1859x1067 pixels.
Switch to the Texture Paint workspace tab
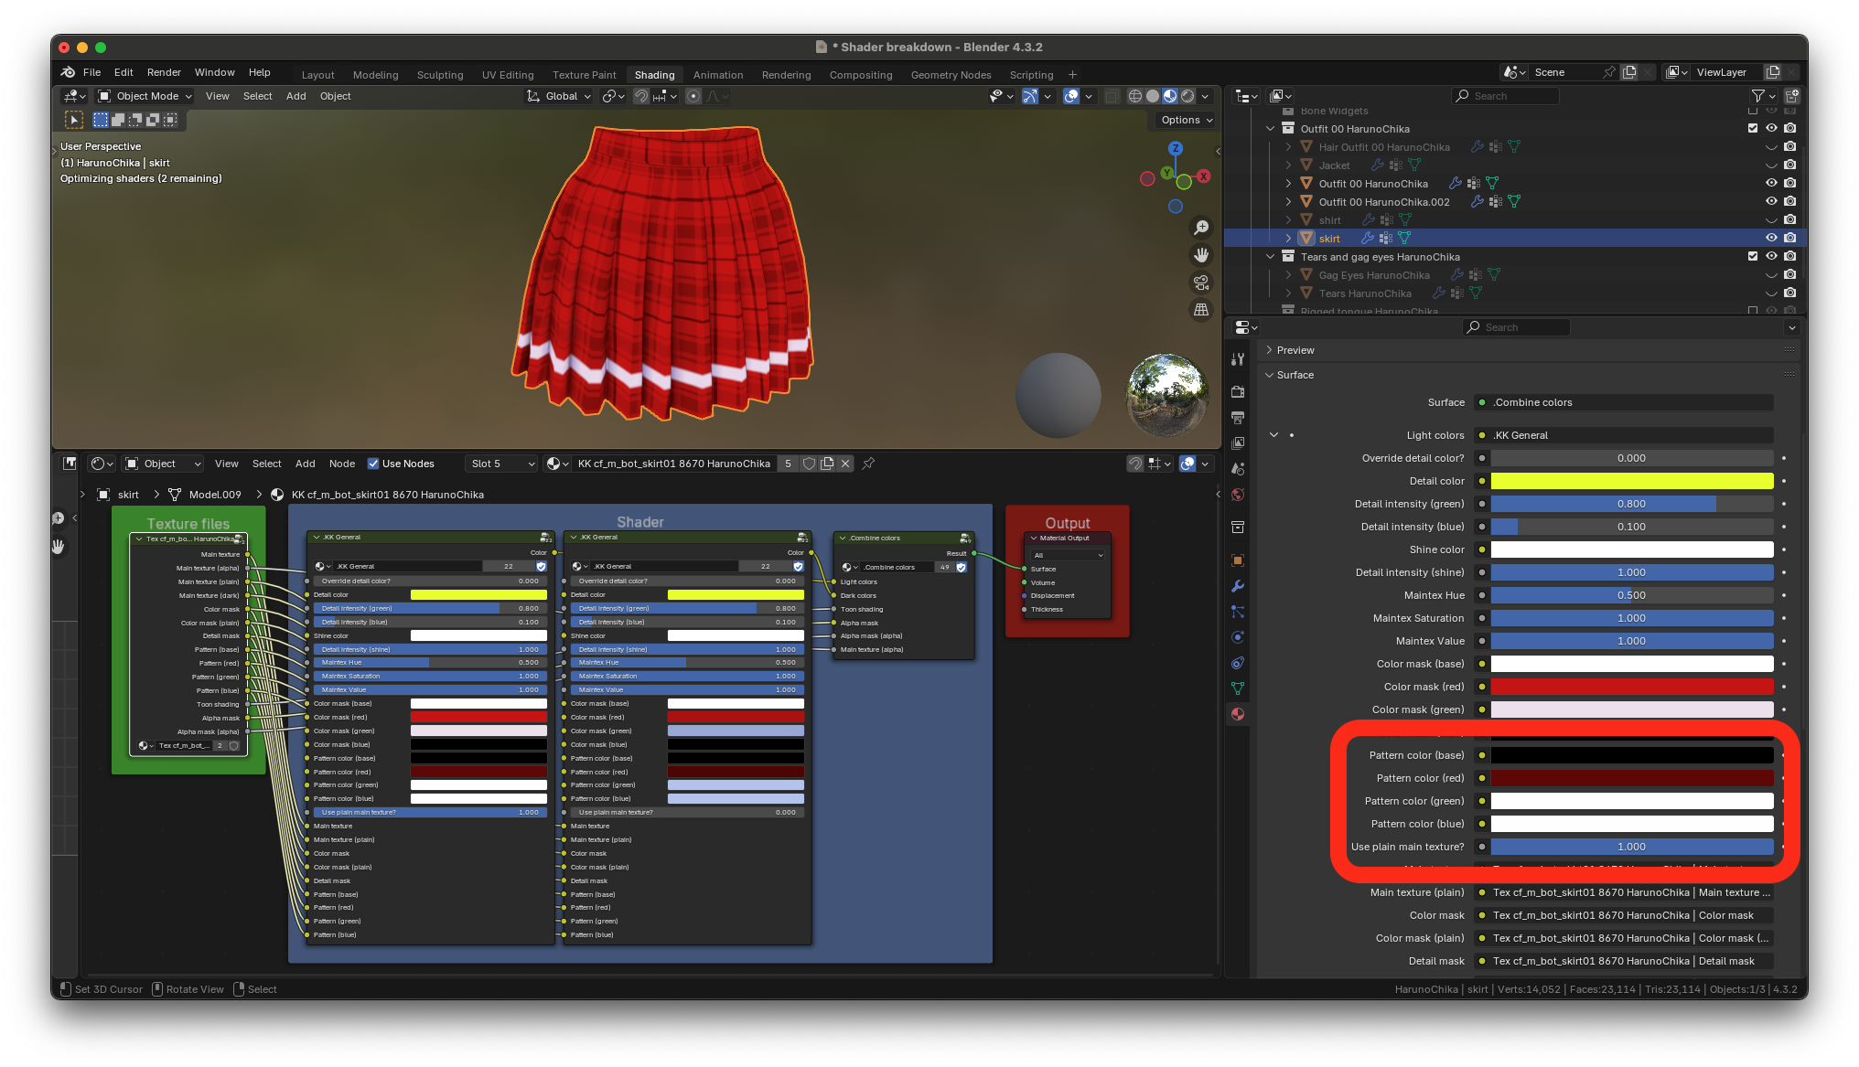[584, 75]
